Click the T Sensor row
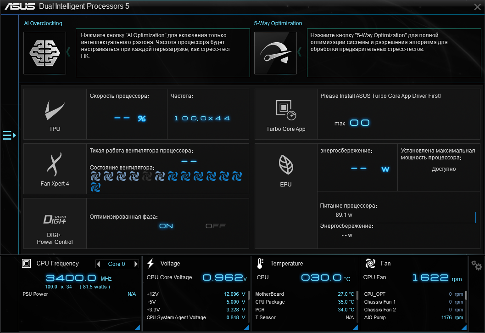The height and width of the screenshot is (333, 485). pyautogui.click(x=305, y=317)
